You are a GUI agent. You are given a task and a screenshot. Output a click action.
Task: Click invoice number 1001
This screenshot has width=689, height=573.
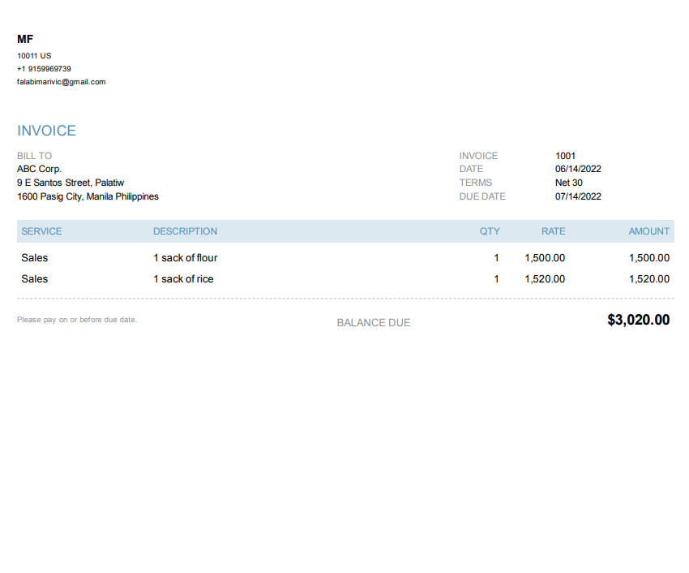(565, 156)
